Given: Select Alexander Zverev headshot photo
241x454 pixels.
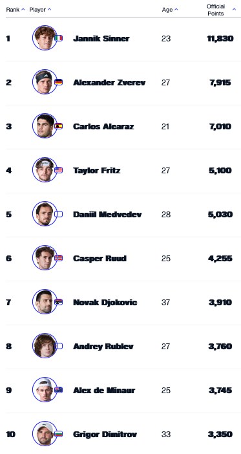Looking at the screenshot, I should coord(45,82).
